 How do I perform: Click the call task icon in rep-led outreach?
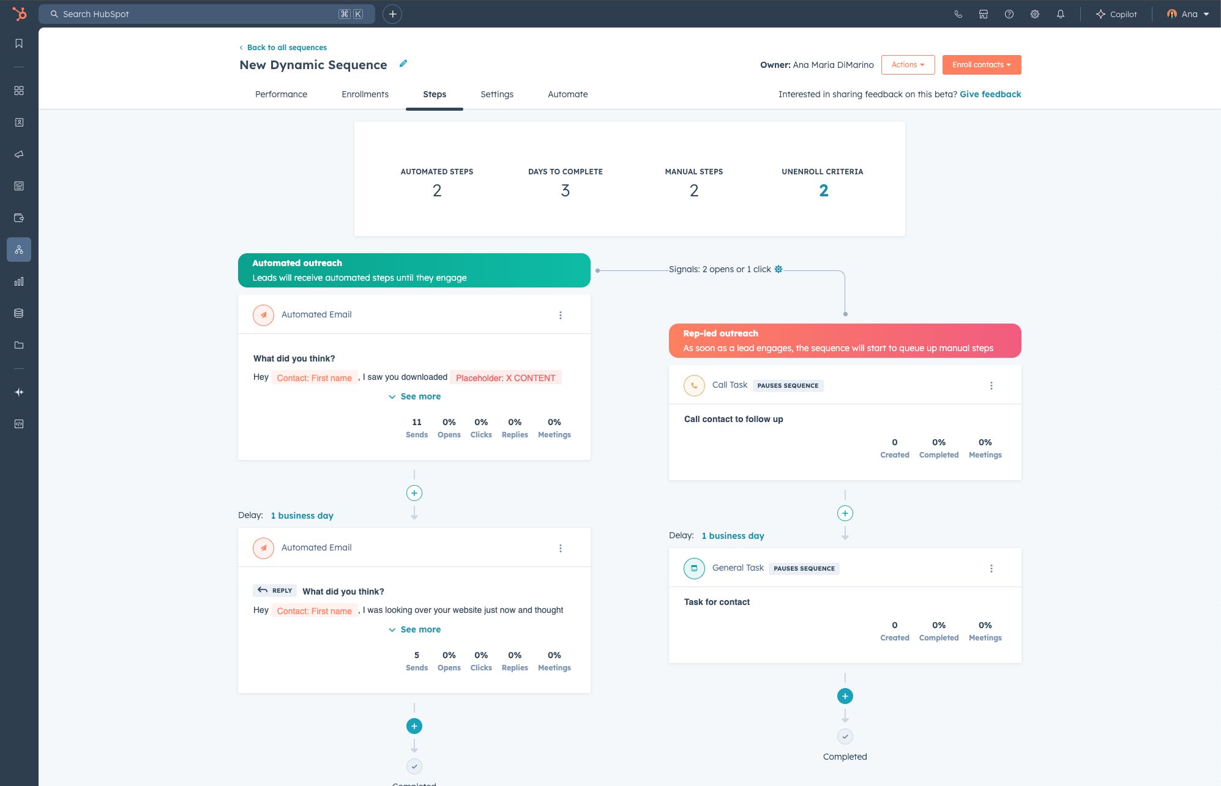(x=693, y=385)
